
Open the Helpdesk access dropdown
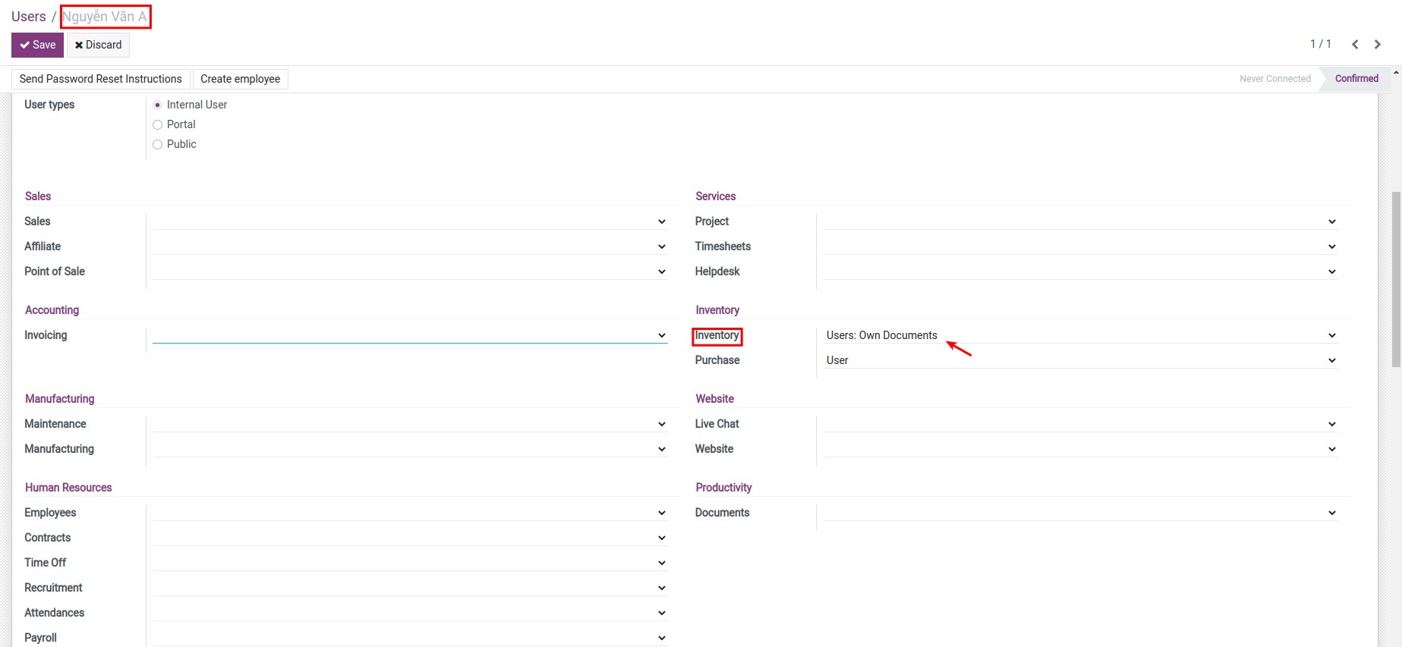1079,272
